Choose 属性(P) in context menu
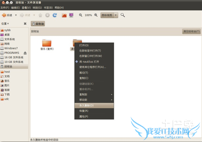This screenshot has height=142, width=202. tap(94, 116)
